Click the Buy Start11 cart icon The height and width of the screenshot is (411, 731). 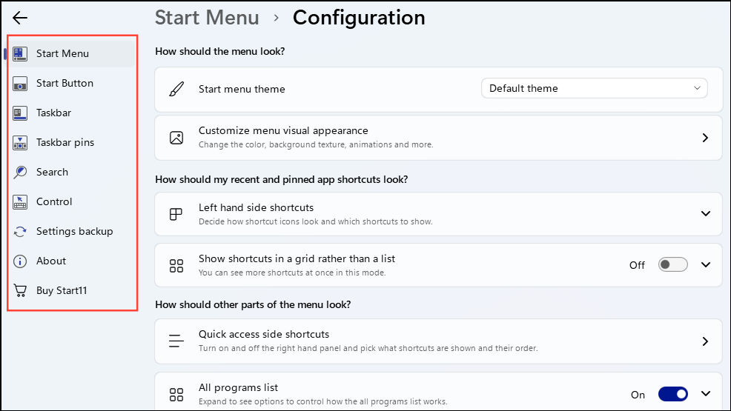coord(21,291)
